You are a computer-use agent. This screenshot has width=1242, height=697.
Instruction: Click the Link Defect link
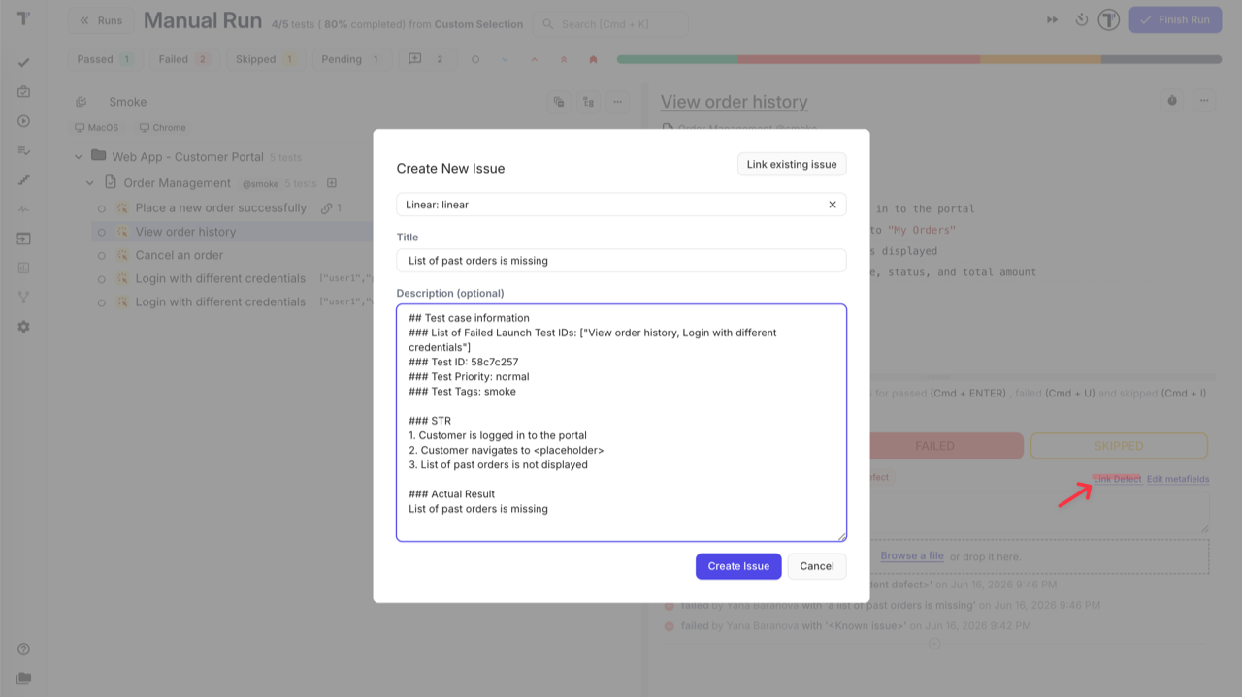pyautogui.click(x=1117, y=479)
